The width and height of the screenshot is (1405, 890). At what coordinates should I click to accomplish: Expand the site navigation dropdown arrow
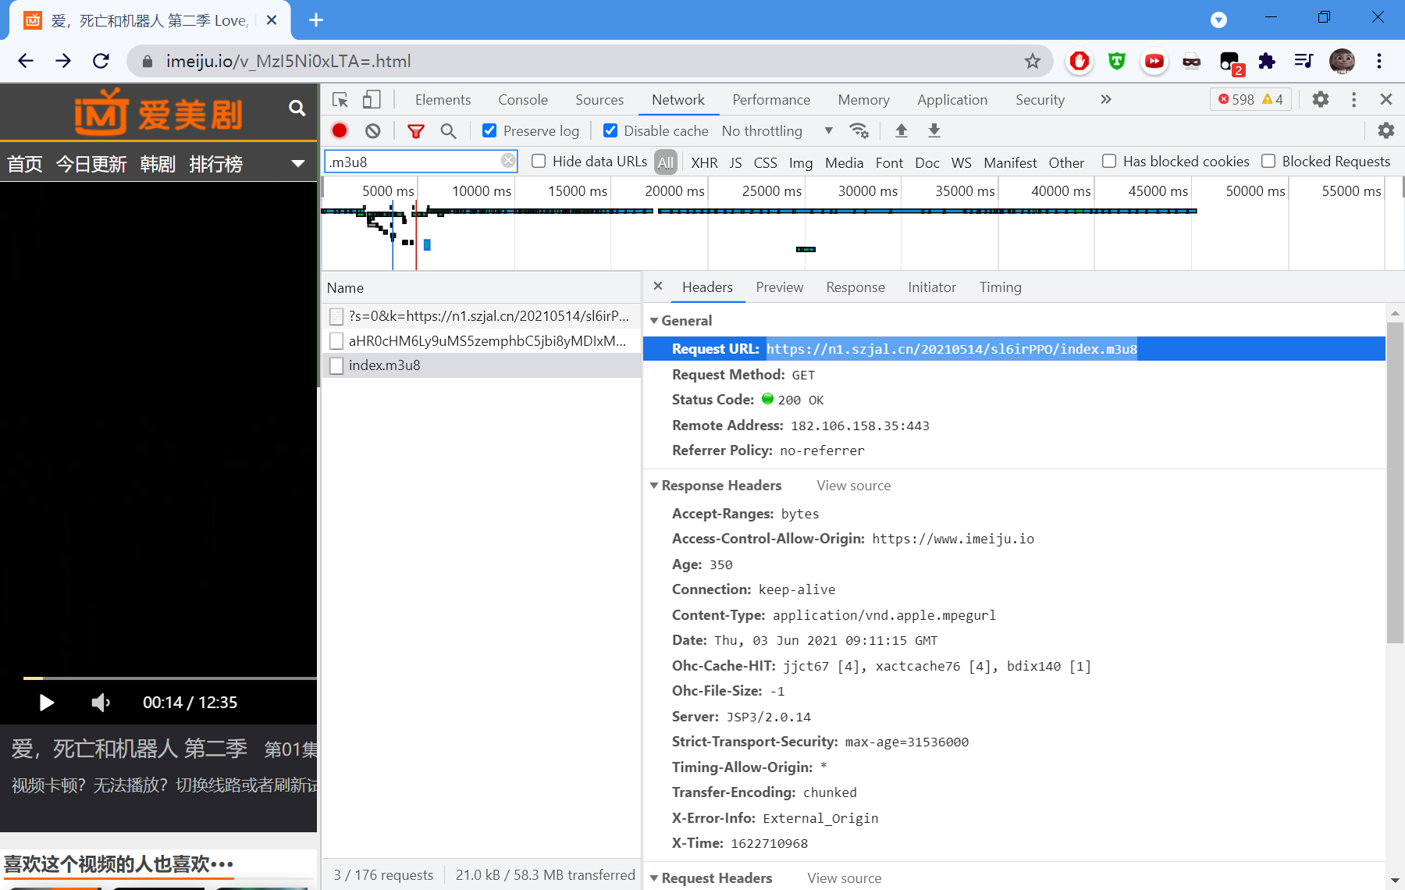pos(297,163)
